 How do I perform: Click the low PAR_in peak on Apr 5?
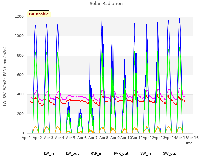[68, 103]
